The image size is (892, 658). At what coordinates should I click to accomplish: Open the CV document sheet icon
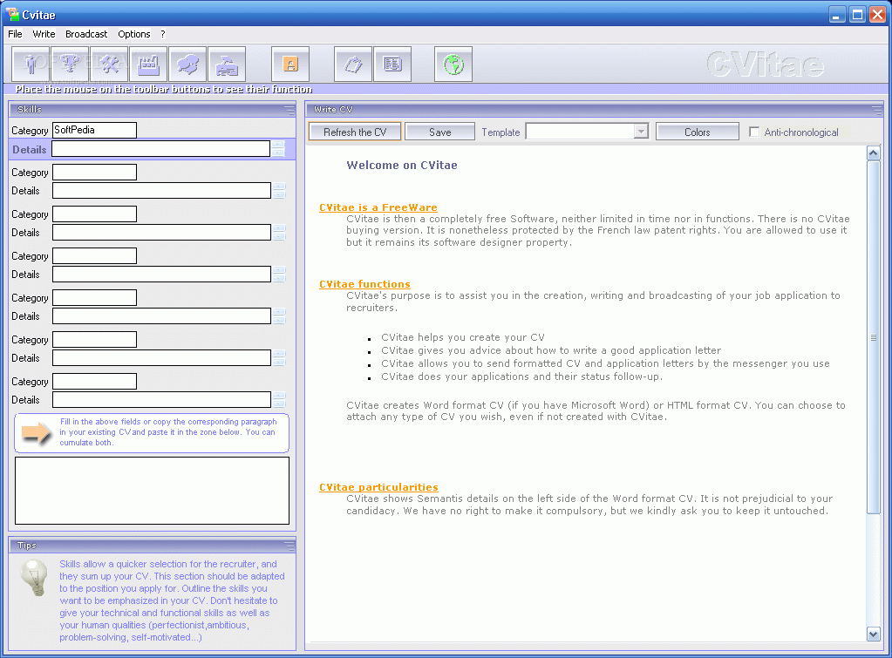point(392,64)
